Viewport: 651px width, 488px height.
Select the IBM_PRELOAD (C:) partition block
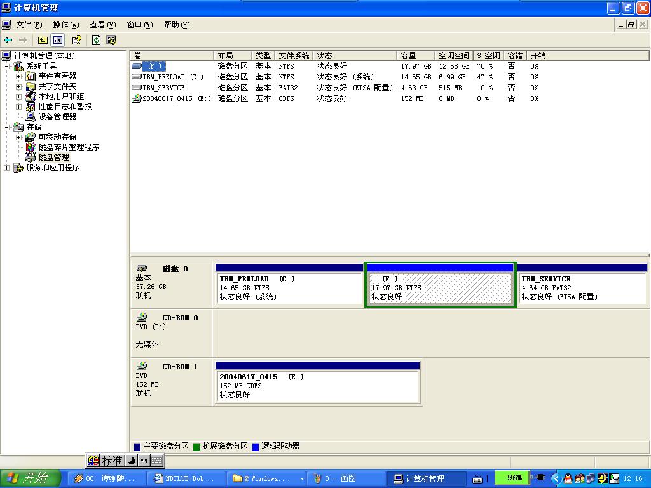(x=289, y=288)
